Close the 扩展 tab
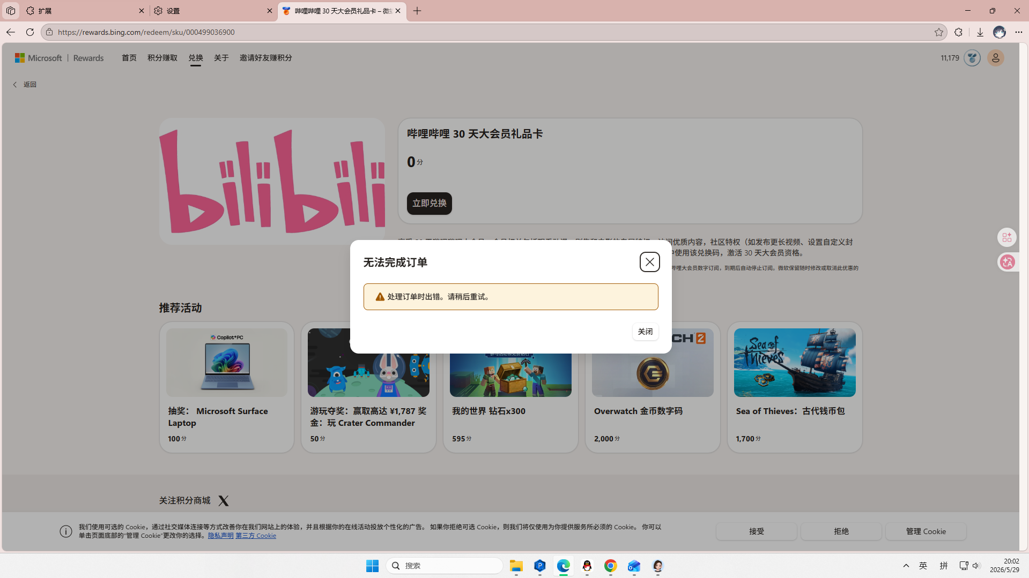This screenshot has height=578, width=1029. click(x=142, y=11)
